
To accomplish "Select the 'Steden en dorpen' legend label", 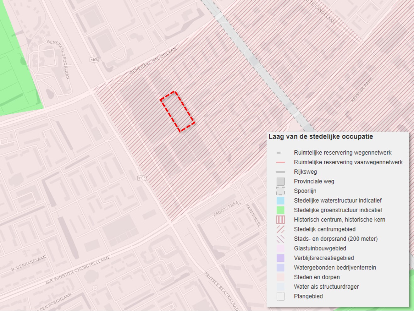I will 317,277.
